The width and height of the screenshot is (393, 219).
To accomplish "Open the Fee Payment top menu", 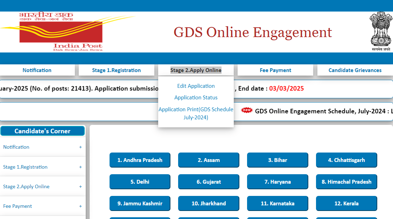I will pyautogui.click(x=275, y=70).
